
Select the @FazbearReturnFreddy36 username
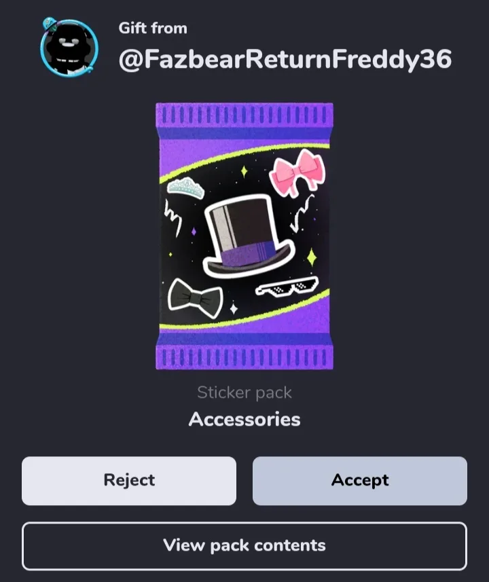(285, 59)
